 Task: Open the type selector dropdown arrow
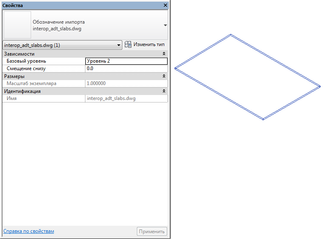(x=165, y=25)
